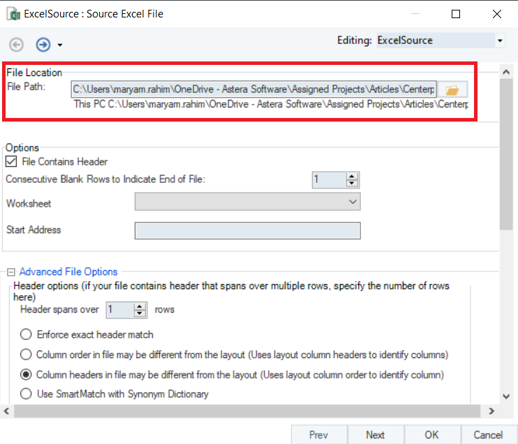Click the back navigation arrow icon
The width and height of the screenshot is (518, 444).
(x=16, y=45)
